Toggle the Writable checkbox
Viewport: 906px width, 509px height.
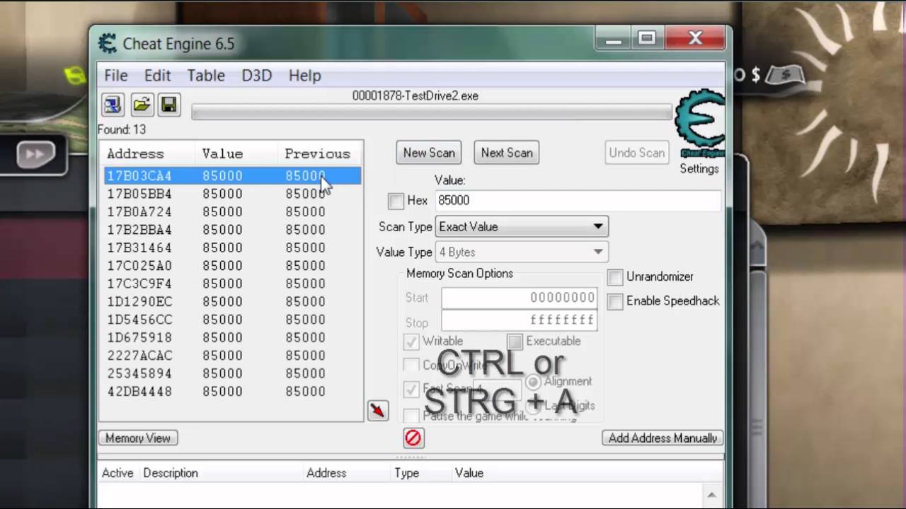(x=411, y=341)
